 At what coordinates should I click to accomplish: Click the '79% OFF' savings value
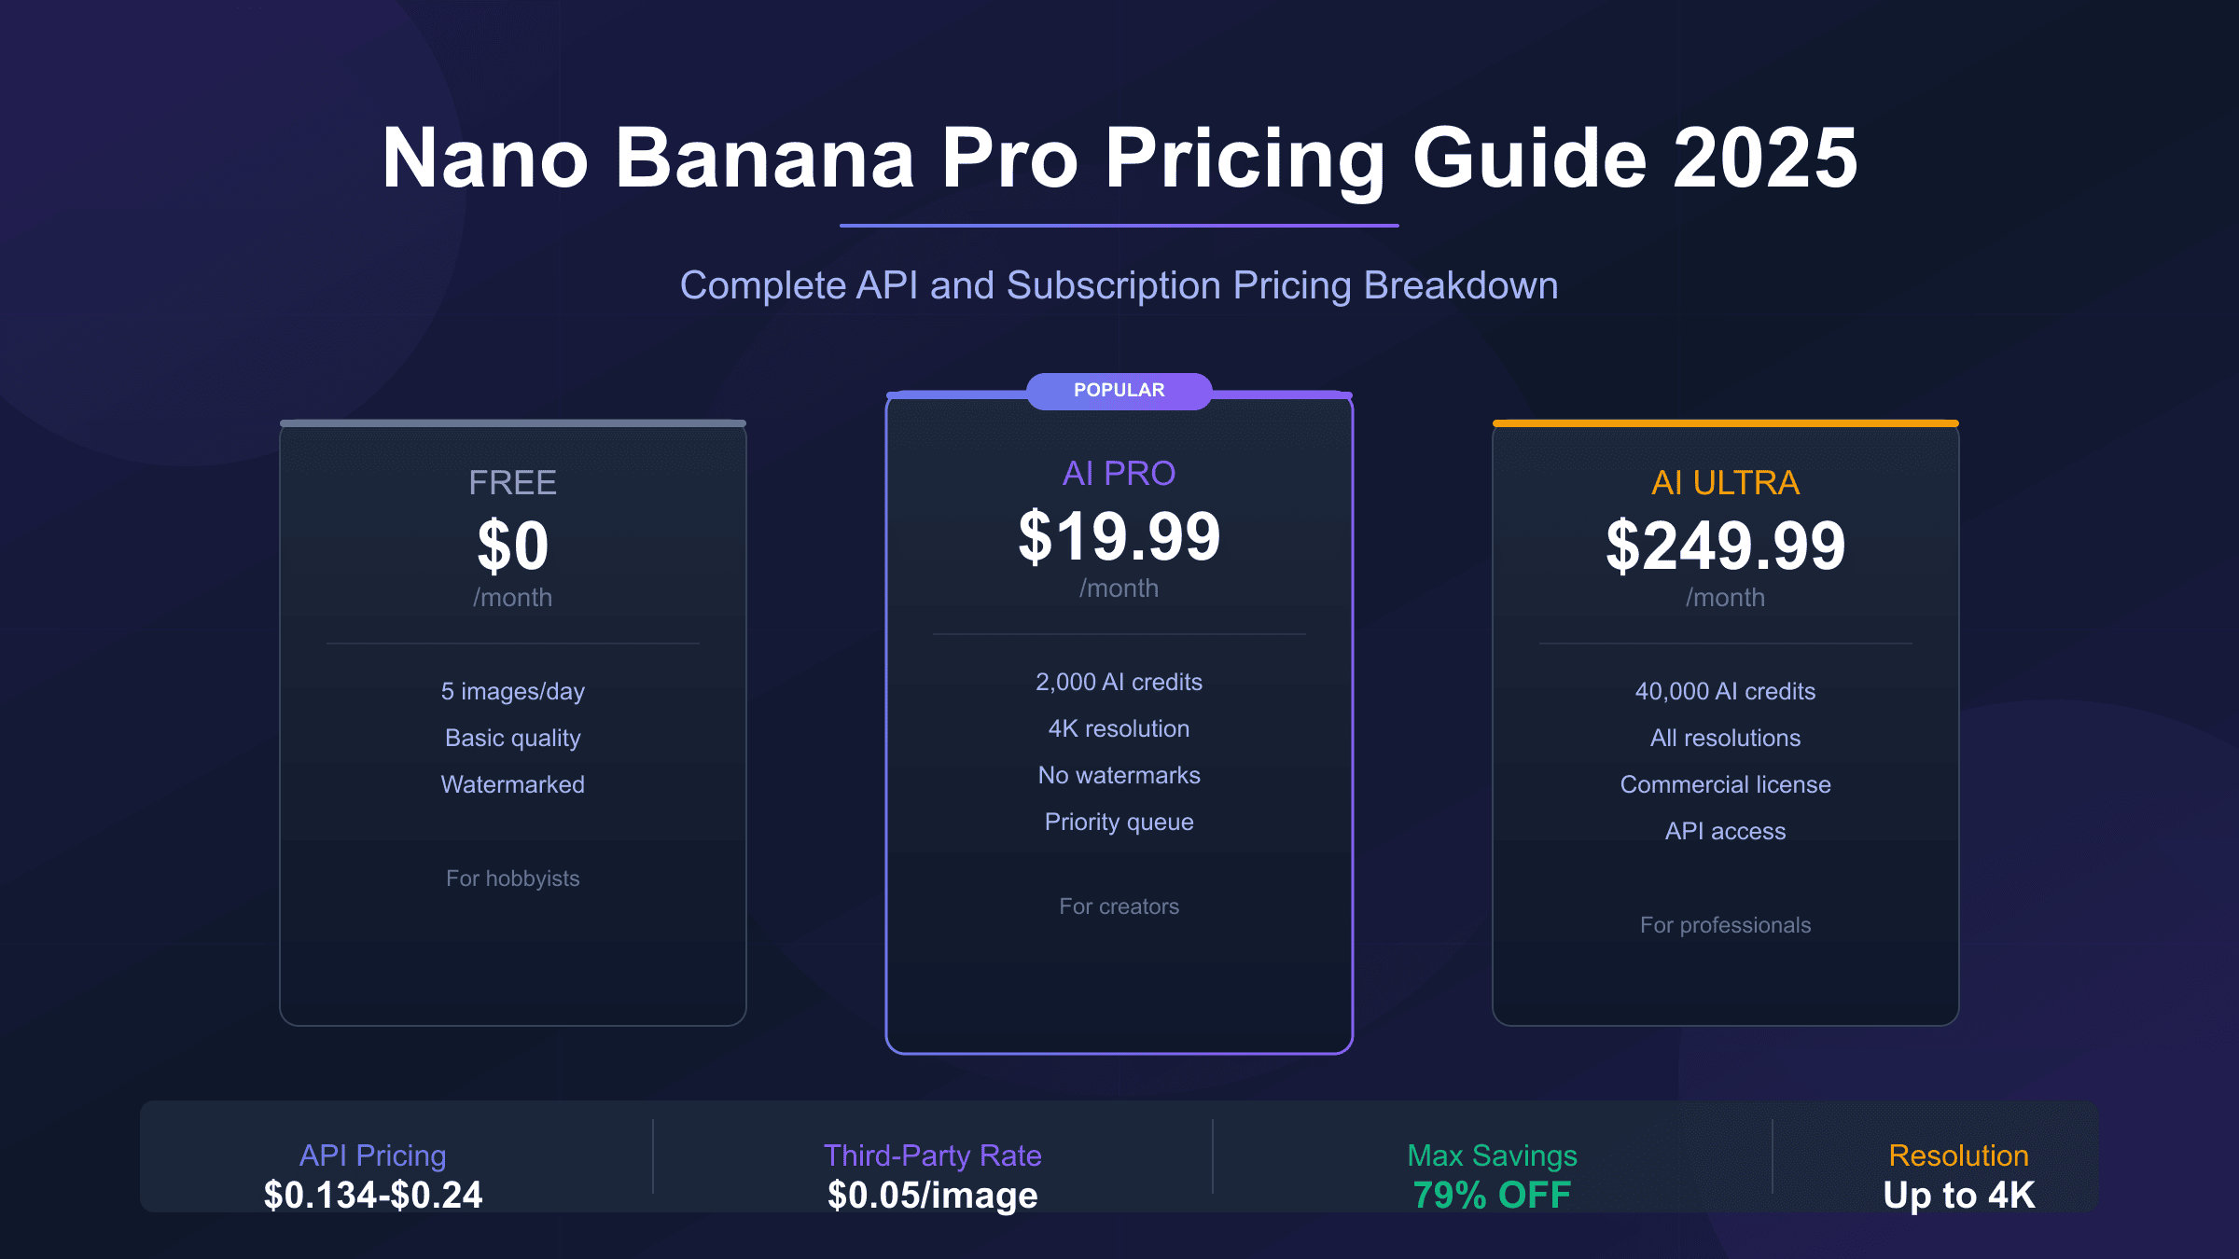pos(1492,1196)
